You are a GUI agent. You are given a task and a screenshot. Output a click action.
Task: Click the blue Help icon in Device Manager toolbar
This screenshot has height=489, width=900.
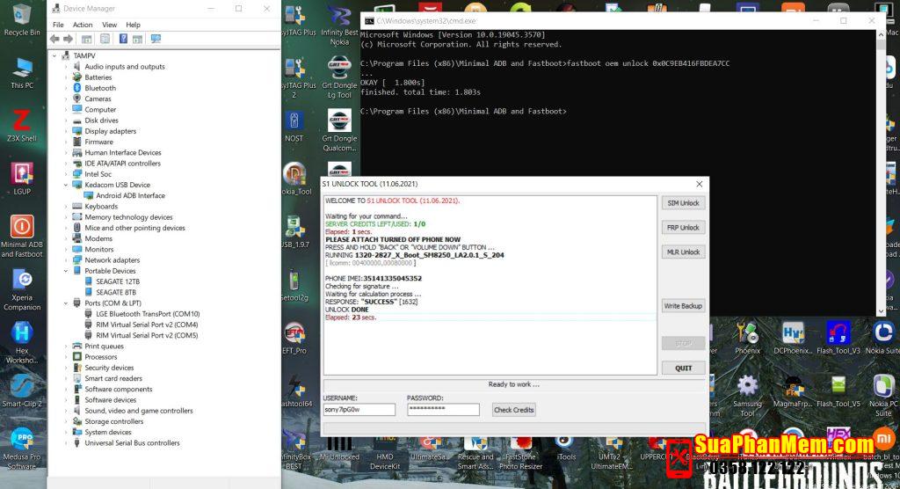pos(123,39)
